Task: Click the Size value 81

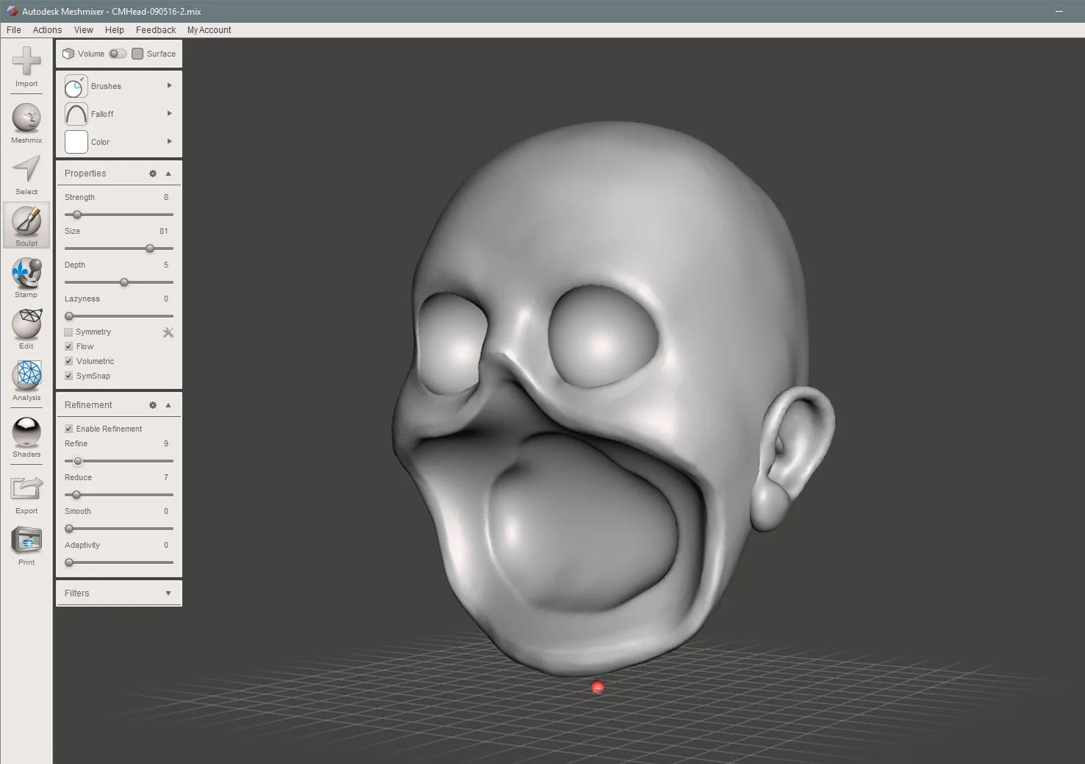Action: (164, 231)
